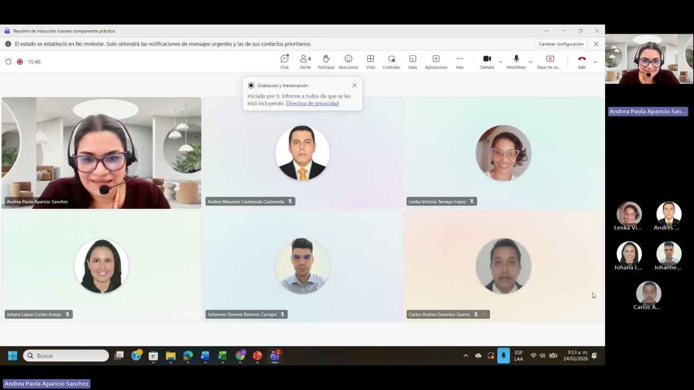Select Lenka Victoria Tamayo Lopez avatar

point(503,153)
